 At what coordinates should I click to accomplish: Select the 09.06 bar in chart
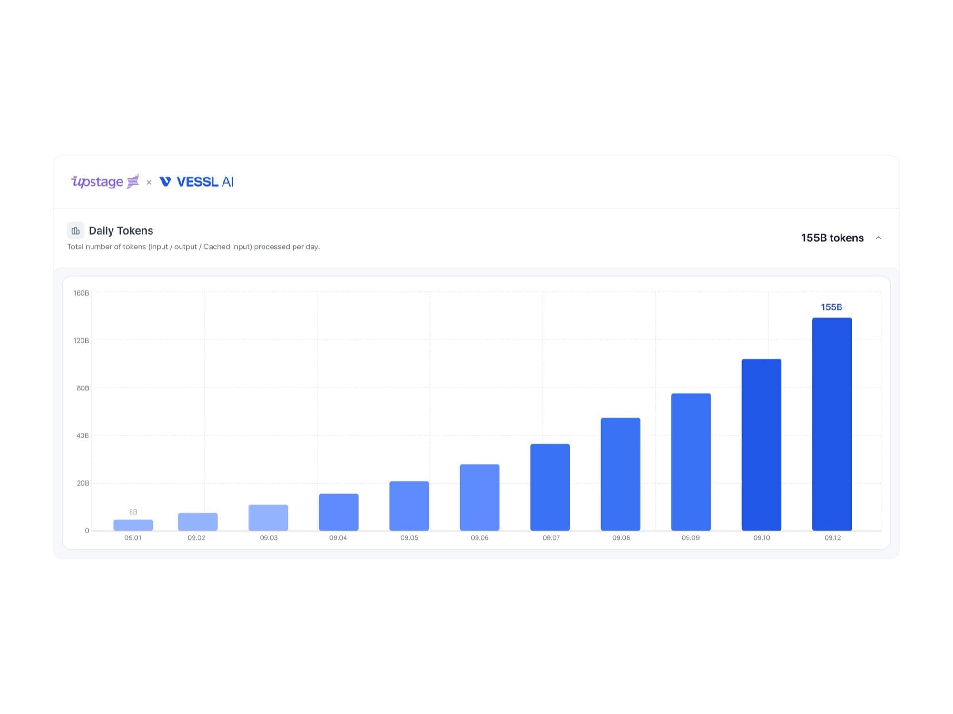coord(480,497)
